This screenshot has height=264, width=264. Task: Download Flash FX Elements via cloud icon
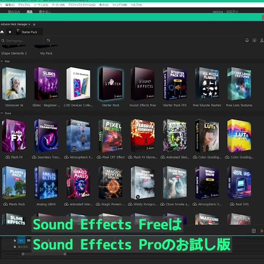click(x=130, y=157)
